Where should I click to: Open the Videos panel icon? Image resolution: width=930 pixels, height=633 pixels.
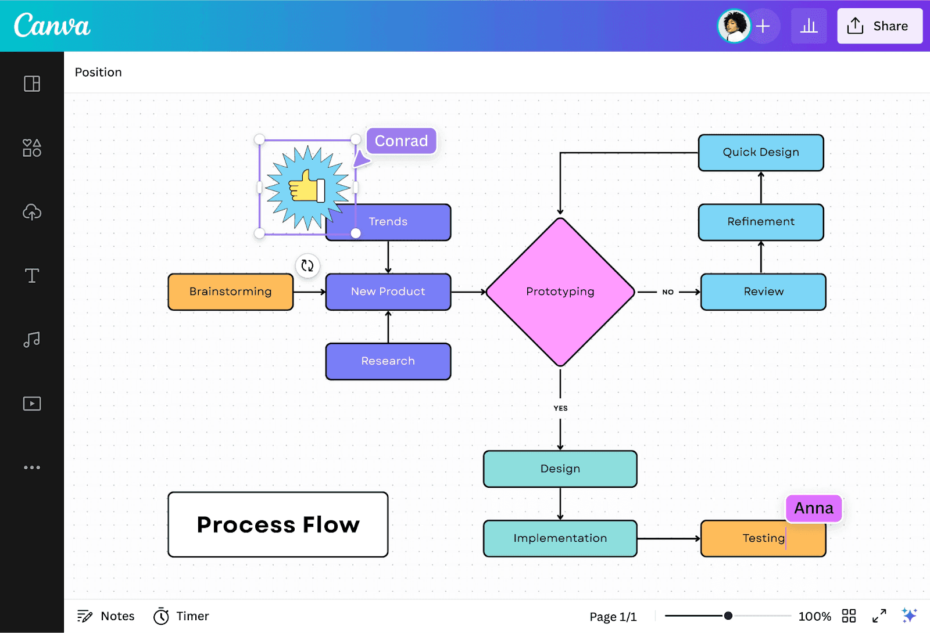pyautogui.click(x=32, y=403)
